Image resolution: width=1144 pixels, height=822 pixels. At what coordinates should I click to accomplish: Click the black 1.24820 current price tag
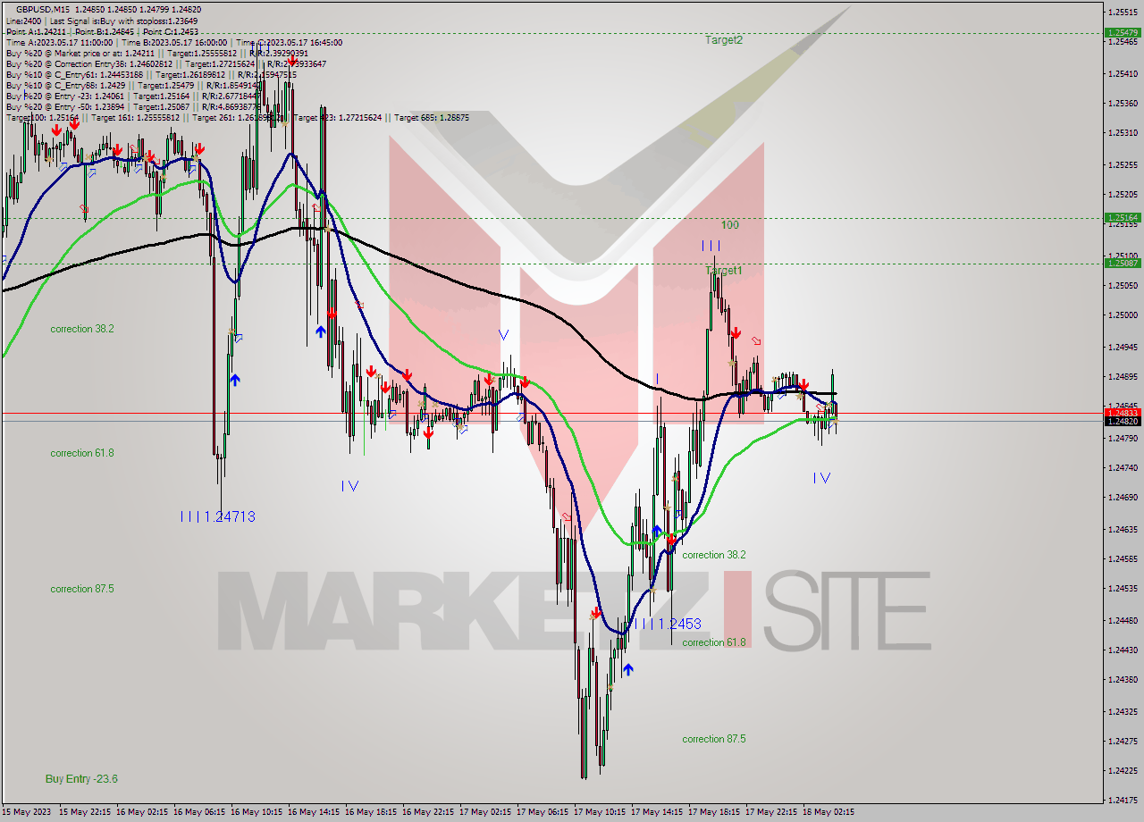pos(1122,421)
